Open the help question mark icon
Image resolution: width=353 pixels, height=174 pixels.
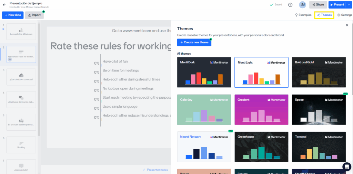point(290,5)
